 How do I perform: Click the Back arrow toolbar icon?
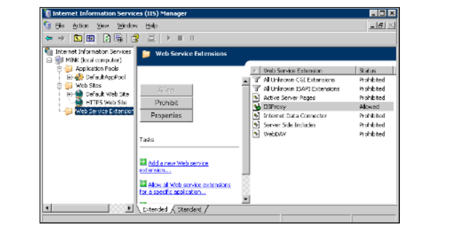(49, 38)
